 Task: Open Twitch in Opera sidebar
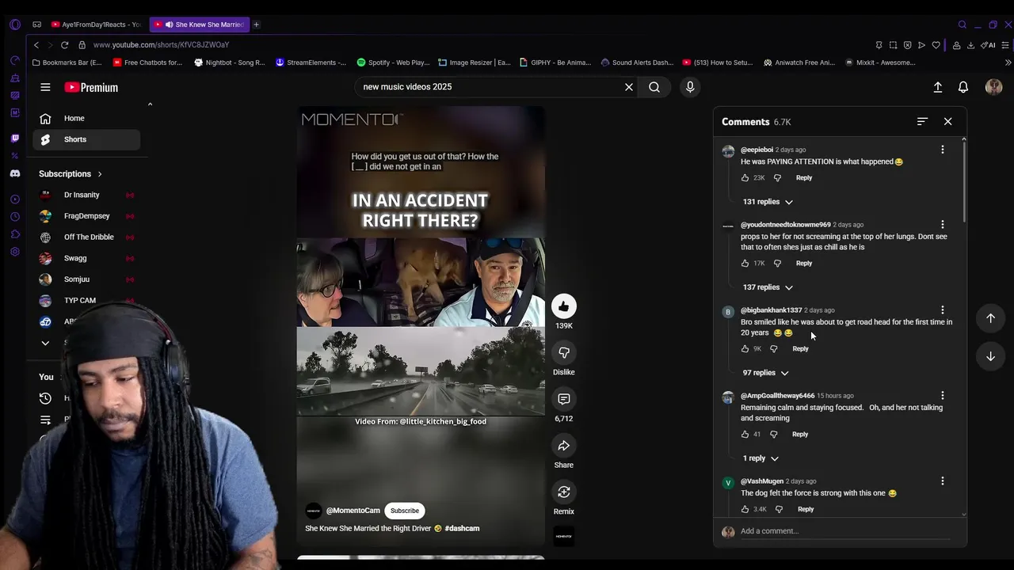(14, 139)
